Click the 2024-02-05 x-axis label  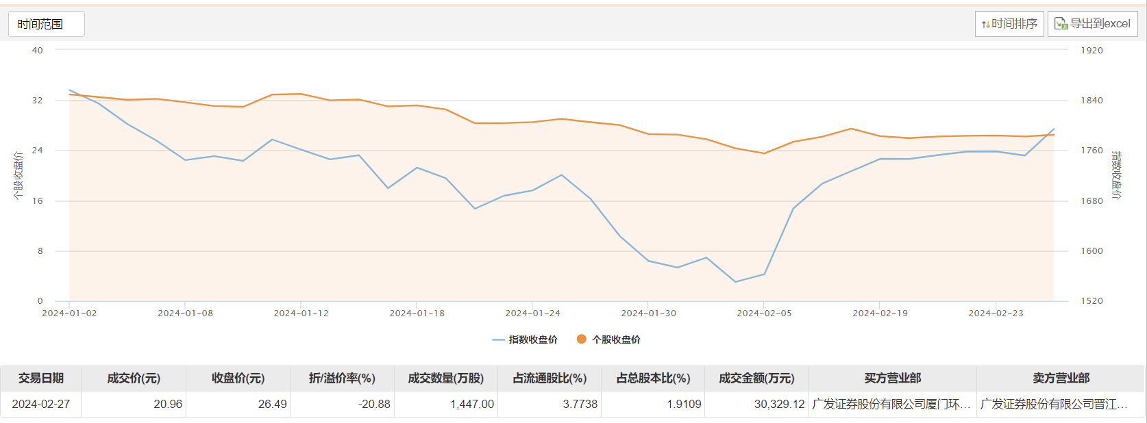point(764,313)
